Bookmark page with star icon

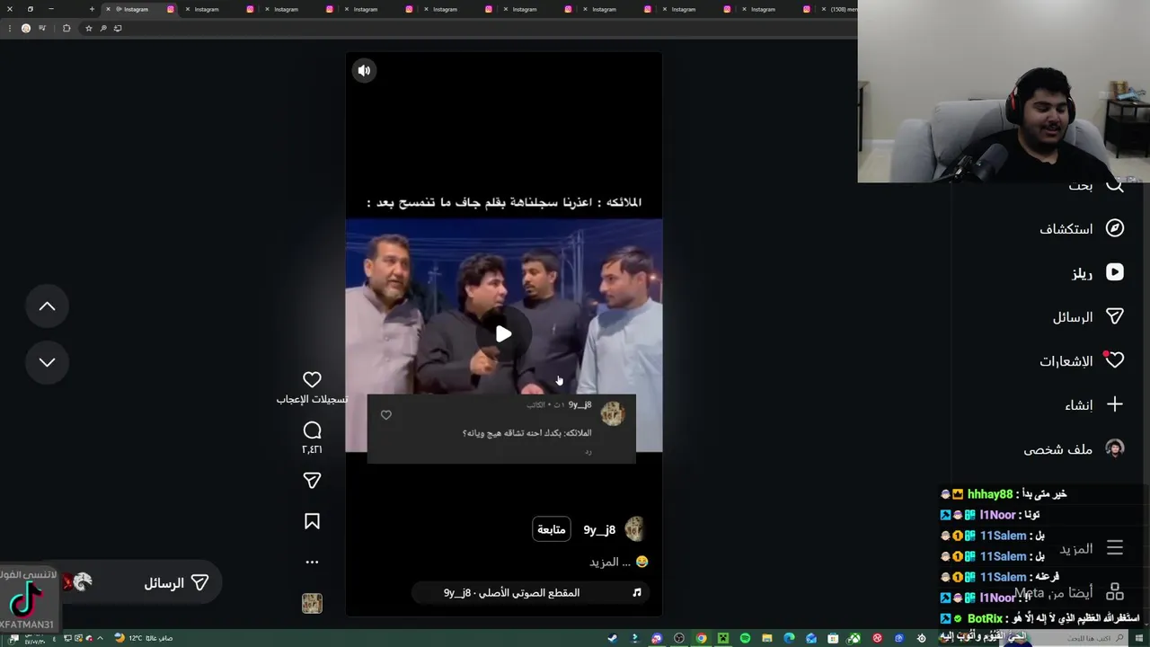point(88,28)
